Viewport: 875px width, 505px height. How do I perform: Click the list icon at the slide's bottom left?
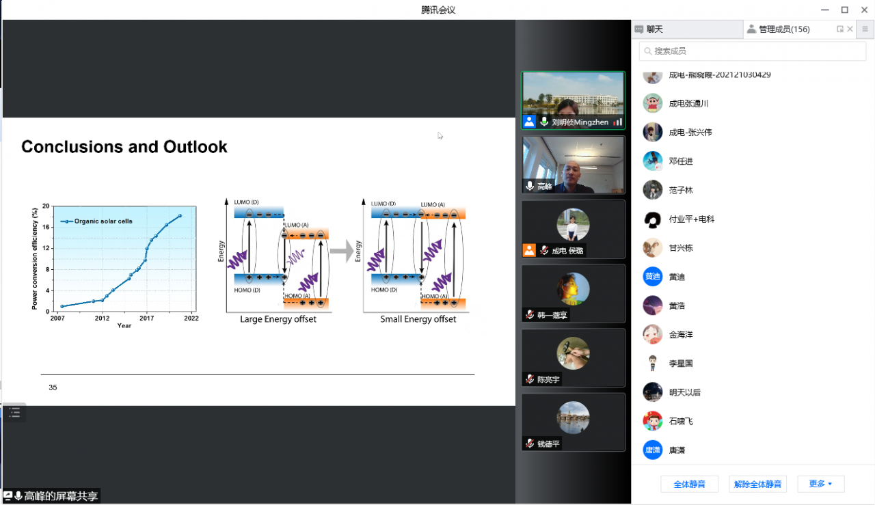[14, 412]
